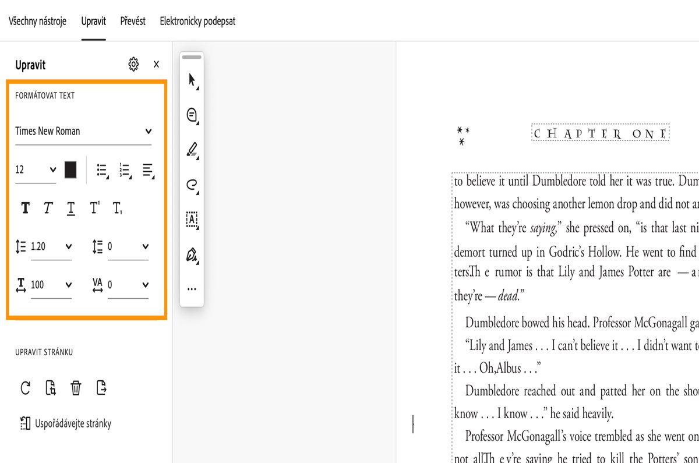This screenshot has width=699, height=463.
Task: Click the CHAPTER ONE heading text box
Action: click(x=600, y=133)
